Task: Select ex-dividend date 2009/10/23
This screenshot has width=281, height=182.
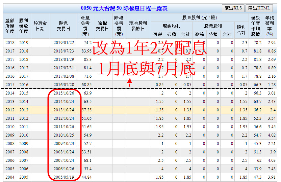Action: (x=64, y=143)
